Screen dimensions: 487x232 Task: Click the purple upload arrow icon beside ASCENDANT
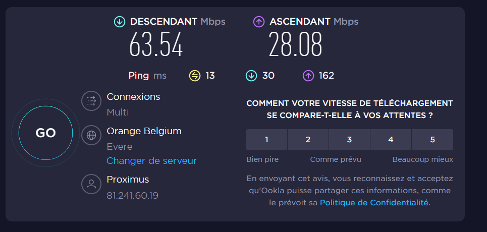point(259,22)
